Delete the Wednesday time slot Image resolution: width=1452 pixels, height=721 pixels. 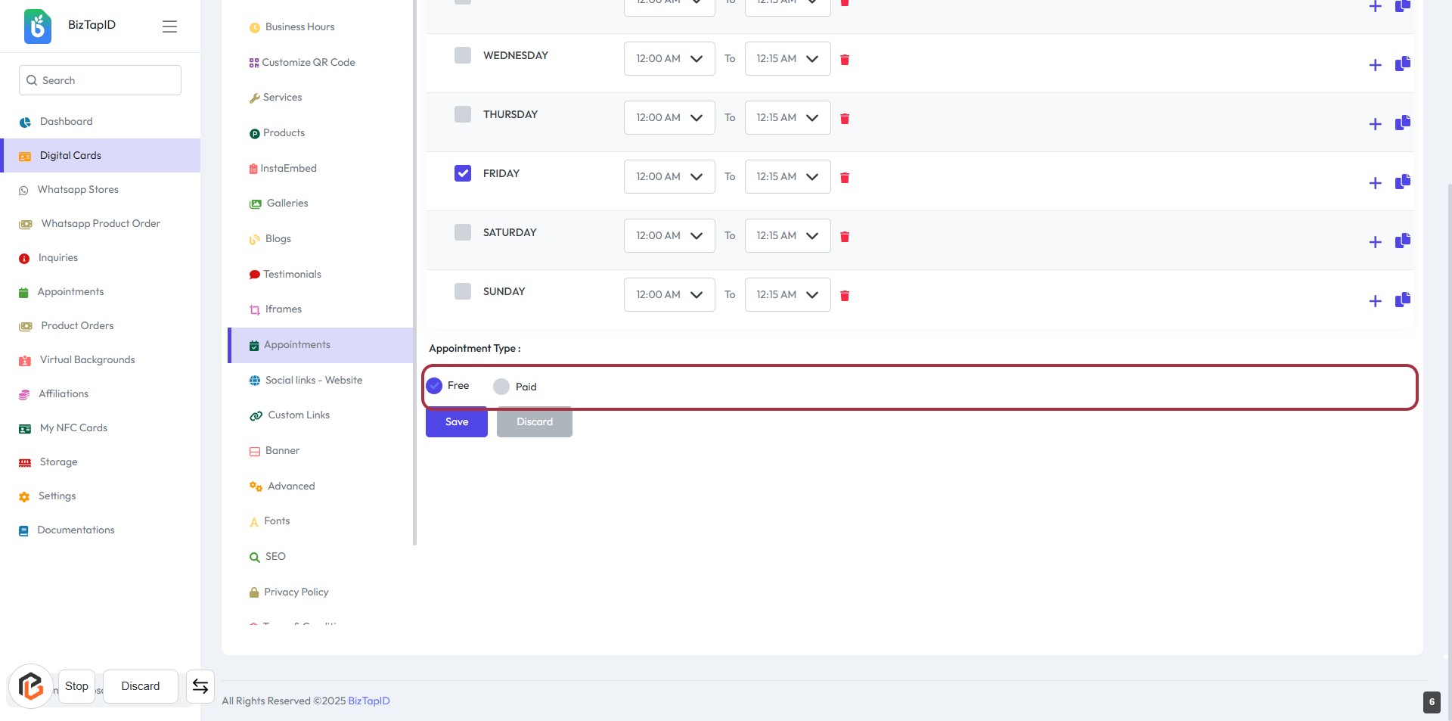click(x=845, y=60)
